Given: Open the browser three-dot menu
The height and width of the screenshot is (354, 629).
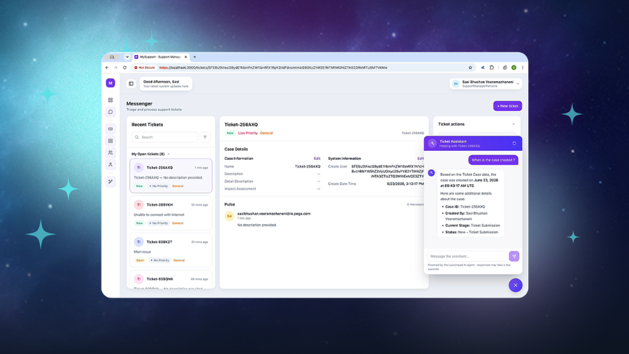Looking at the screenshot, I should 522,68.
